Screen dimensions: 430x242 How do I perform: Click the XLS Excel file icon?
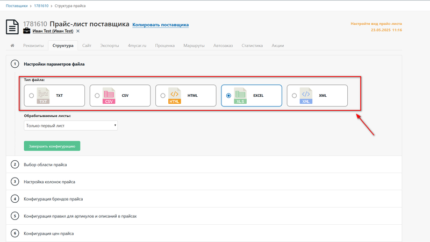click(x=240, y=96)
